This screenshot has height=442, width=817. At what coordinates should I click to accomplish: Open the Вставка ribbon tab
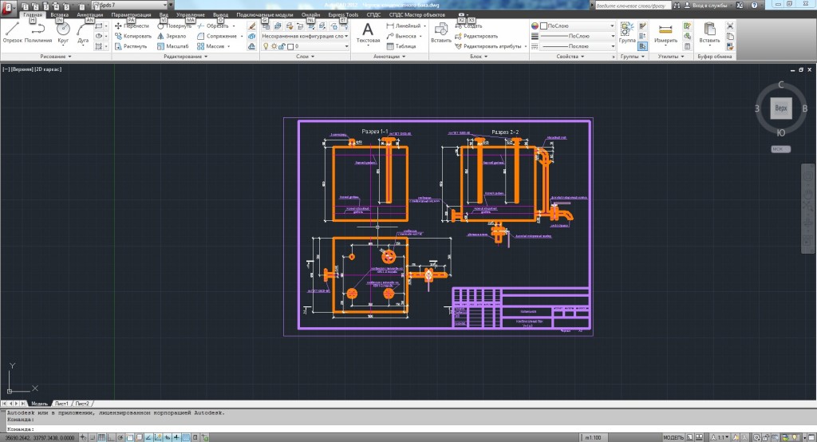click(x=59, y=14)
